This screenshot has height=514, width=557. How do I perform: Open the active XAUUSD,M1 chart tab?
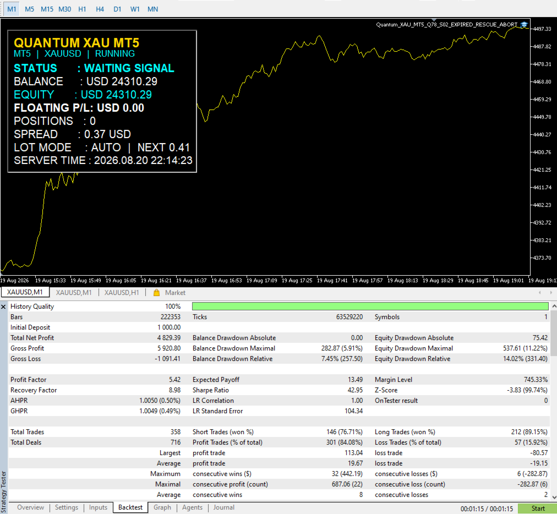[x=25, y=292]
